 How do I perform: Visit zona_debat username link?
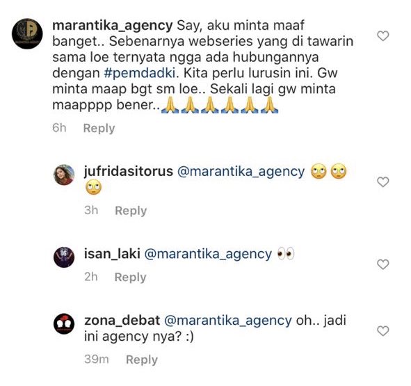(x=122, y=321)
